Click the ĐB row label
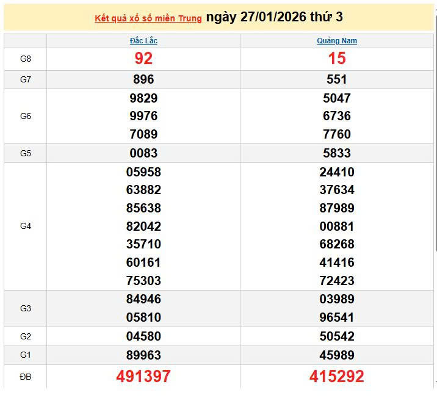 [26, 377]
